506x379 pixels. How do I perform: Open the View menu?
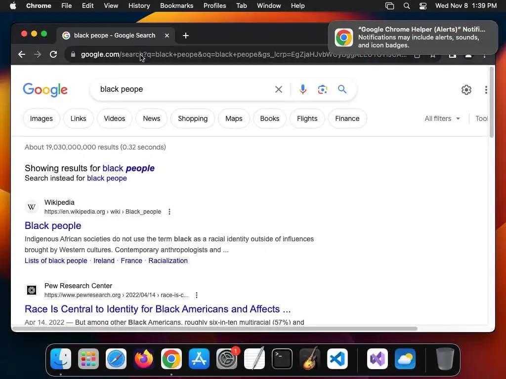point(111,6)
